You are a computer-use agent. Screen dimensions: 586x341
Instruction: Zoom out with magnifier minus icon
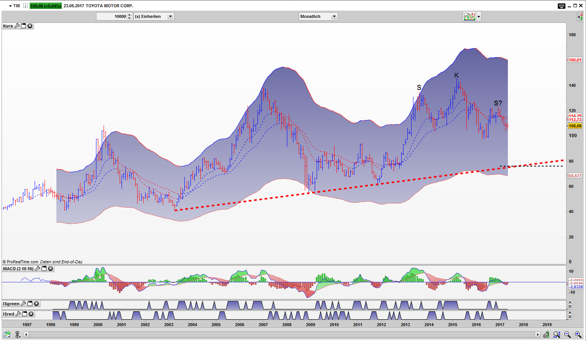click(x=567, y=335)
